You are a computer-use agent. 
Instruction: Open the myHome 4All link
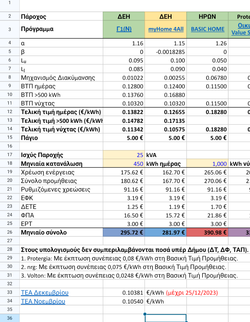(166, 29)
